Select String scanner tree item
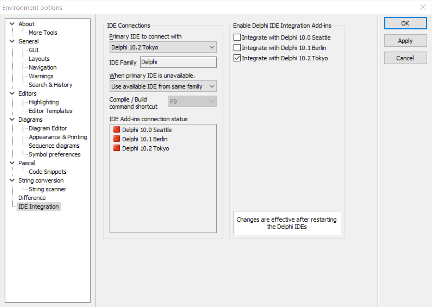The width and height of the screenshot is (432, 307). 47,189
